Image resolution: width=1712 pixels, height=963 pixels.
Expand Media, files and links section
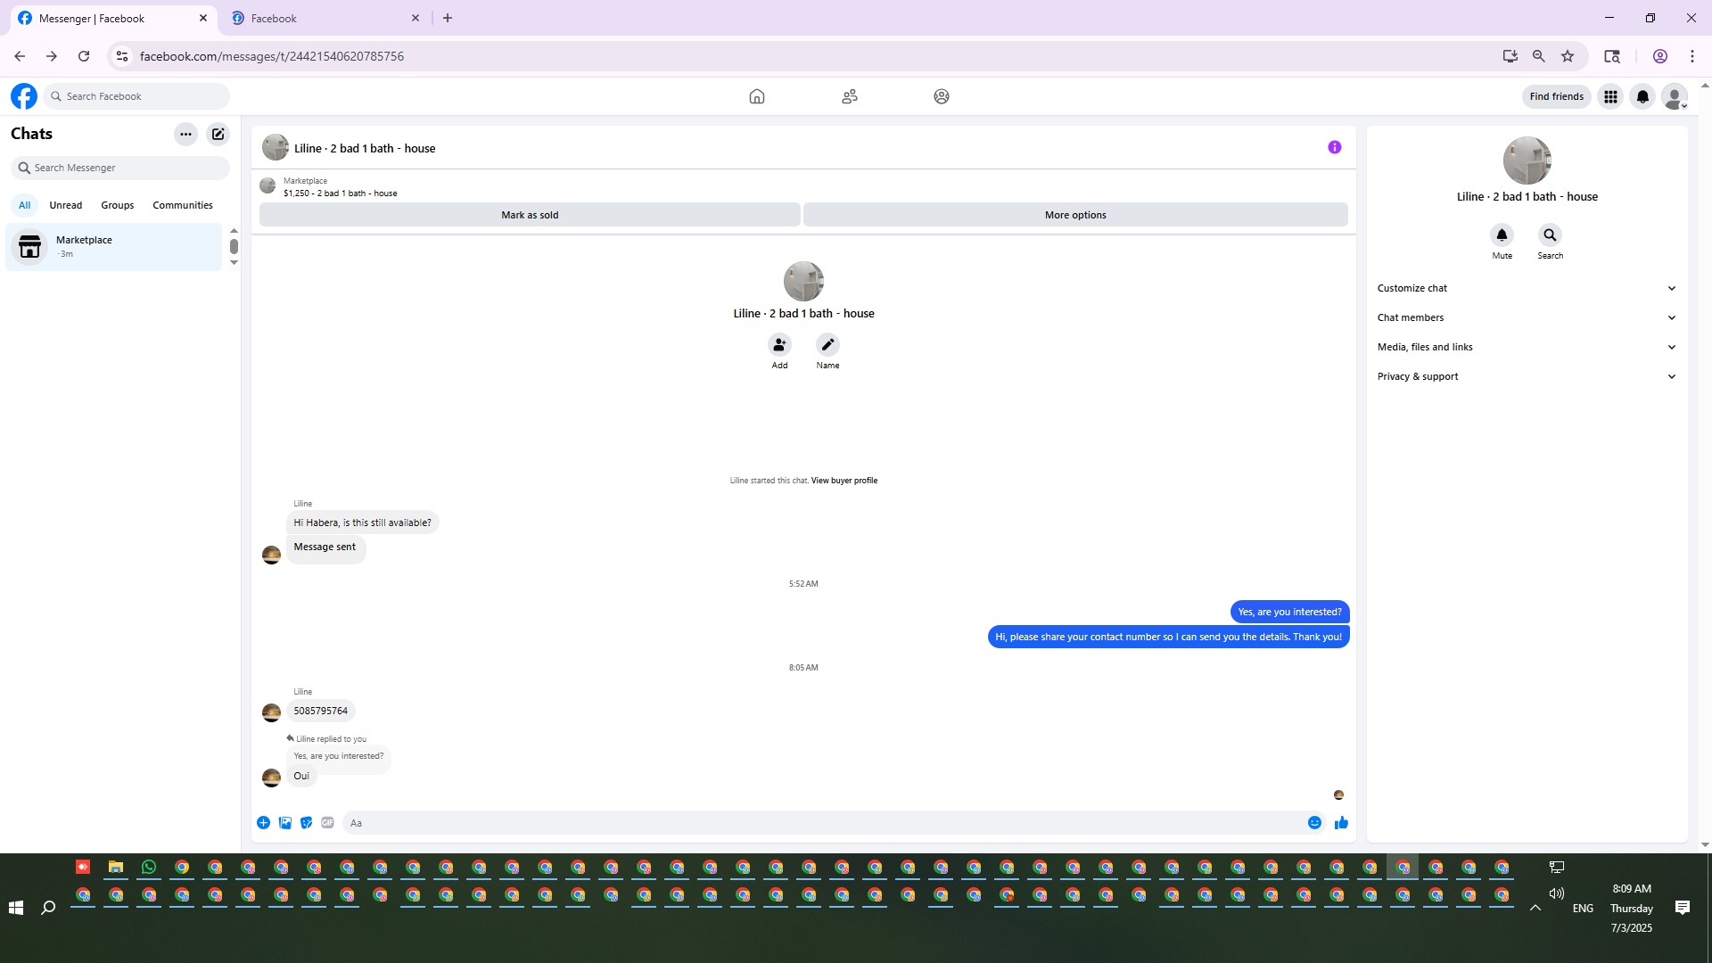point(1526,347)
